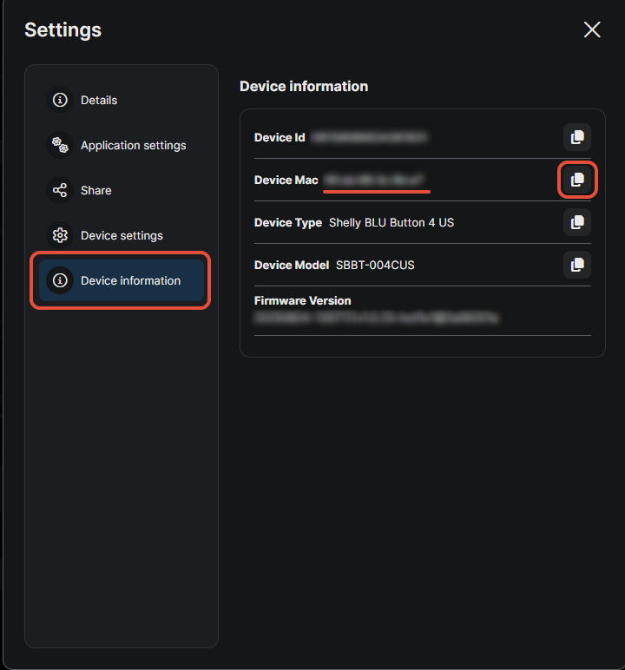This screenshot has width=625, height=670.
Task: Click the Device settings gear icon
Action: [x=60, y=235]
